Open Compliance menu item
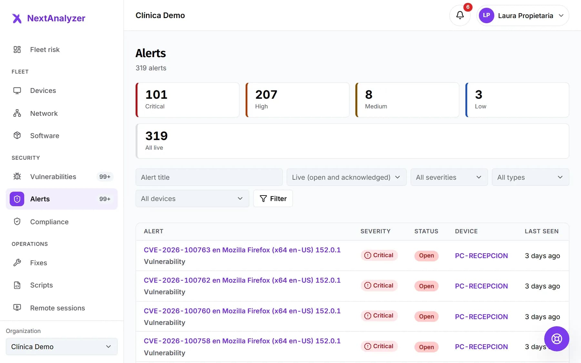The width and height of the screenshot is (581, 363). tap(62, 222)
